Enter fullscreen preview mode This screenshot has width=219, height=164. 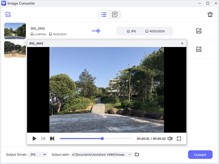pyautogui.click(x=179, y=139)
